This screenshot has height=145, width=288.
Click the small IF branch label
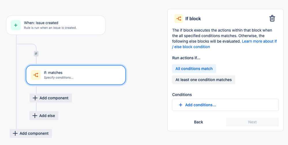click(x=36, y=54)
